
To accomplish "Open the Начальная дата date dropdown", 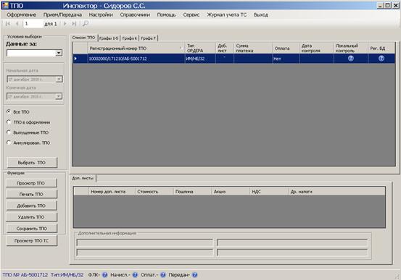I will (x=59, y=79).
